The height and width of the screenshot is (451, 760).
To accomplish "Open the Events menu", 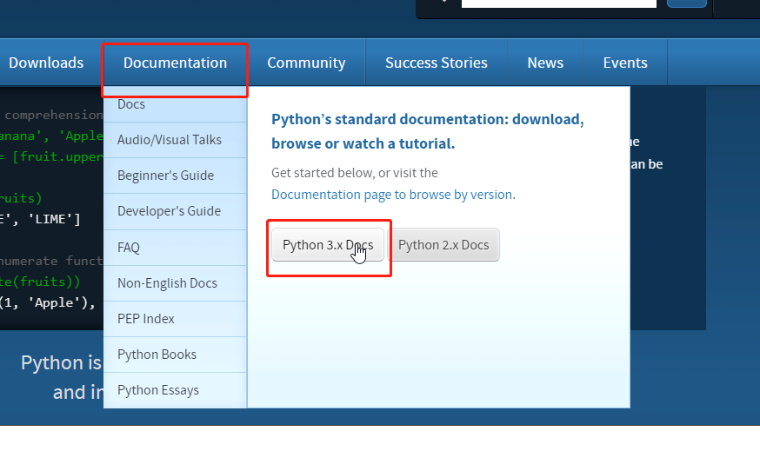I will tap(625, 63).
